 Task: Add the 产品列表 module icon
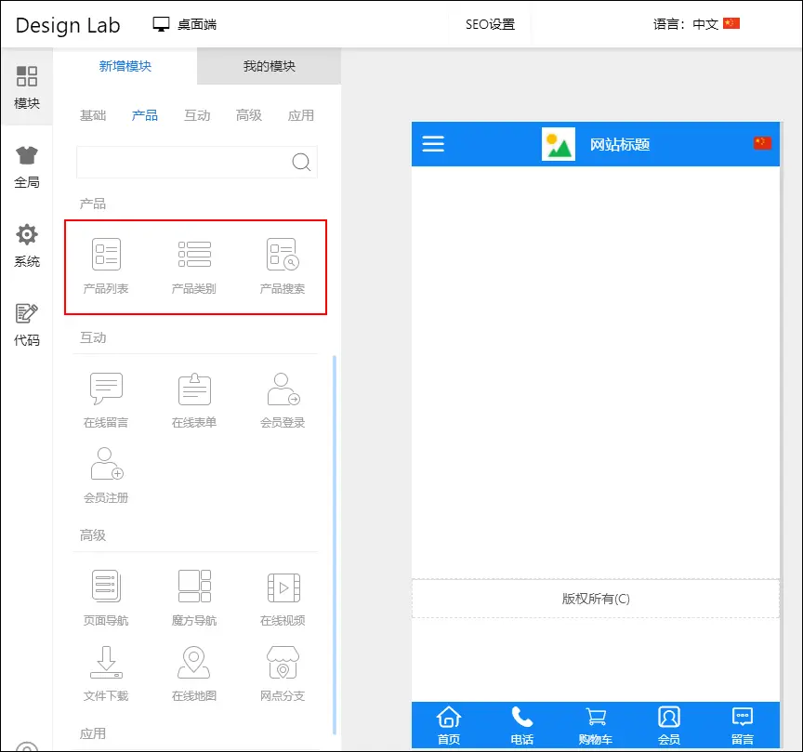[x=106, y=255]
